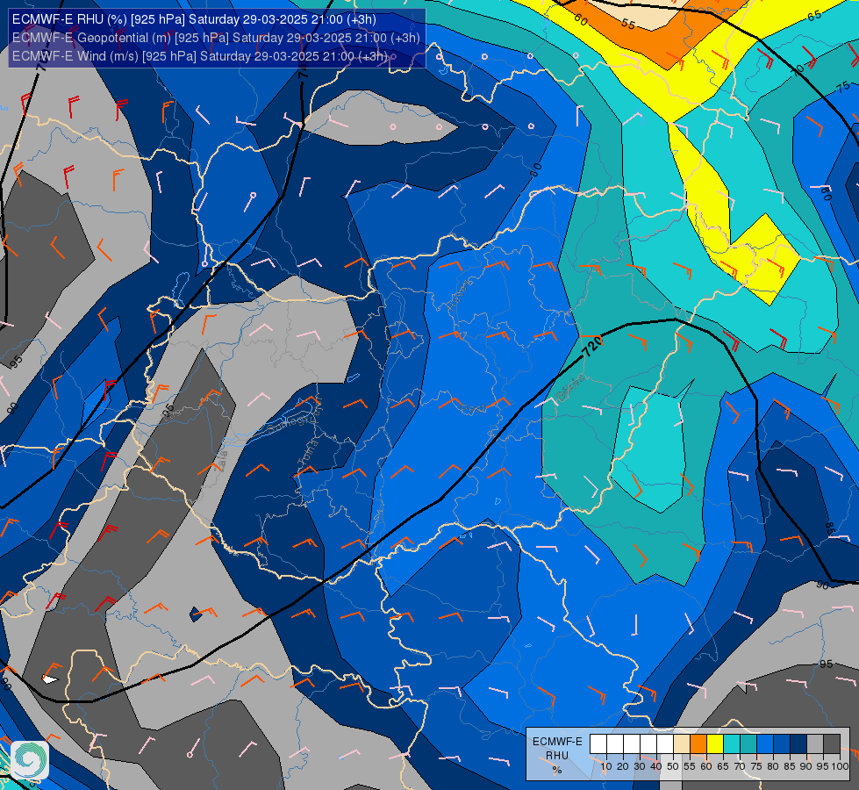Click the 75 contour label near top right

point(843,86)
